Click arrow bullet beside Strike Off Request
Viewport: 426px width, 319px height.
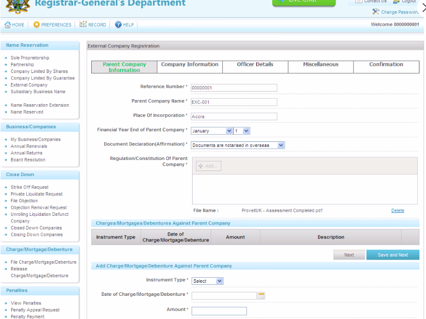click(x=6, y=188)
